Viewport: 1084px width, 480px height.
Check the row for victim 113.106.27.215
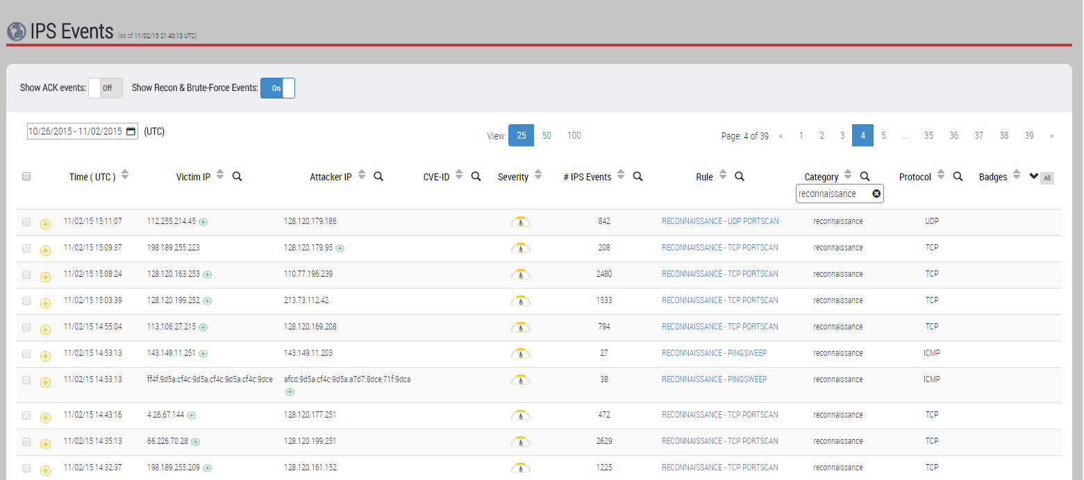[26, 327]
